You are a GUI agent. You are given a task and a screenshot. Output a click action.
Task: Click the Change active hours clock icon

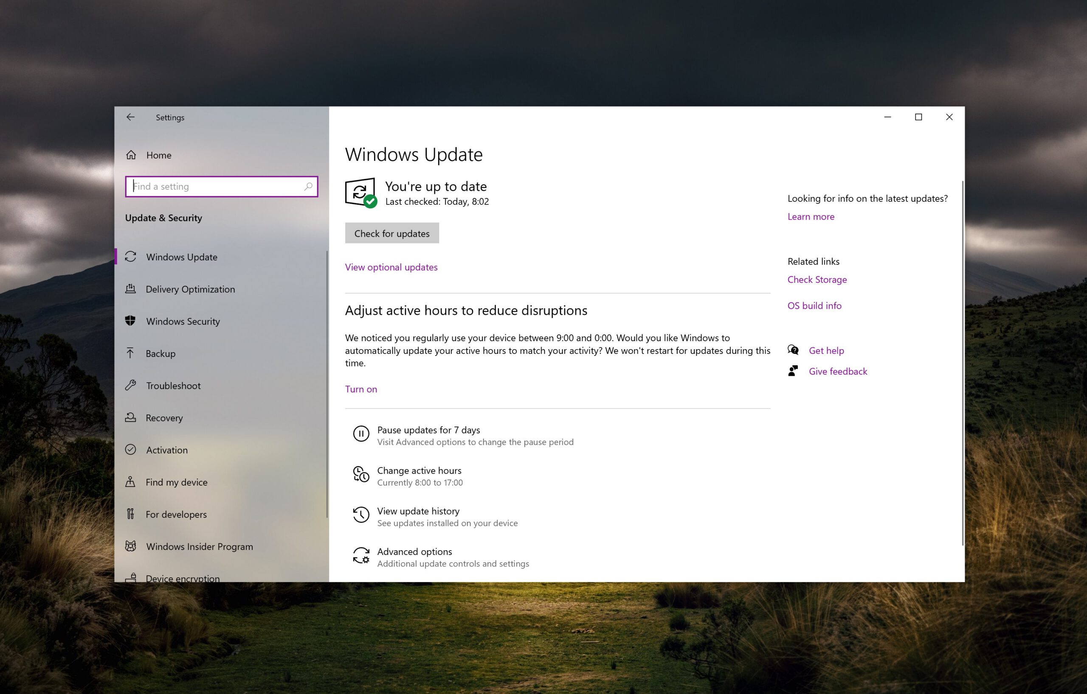361,474
